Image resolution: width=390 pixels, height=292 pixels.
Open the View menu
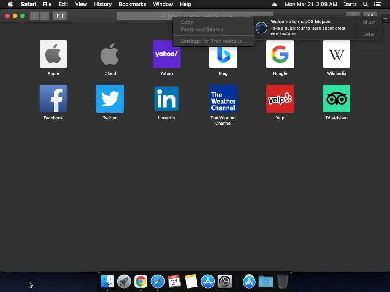point(81,4)
